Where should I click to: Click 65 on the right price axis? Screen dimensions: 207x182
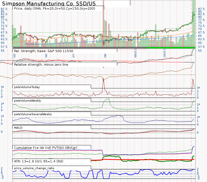point(200,36)
